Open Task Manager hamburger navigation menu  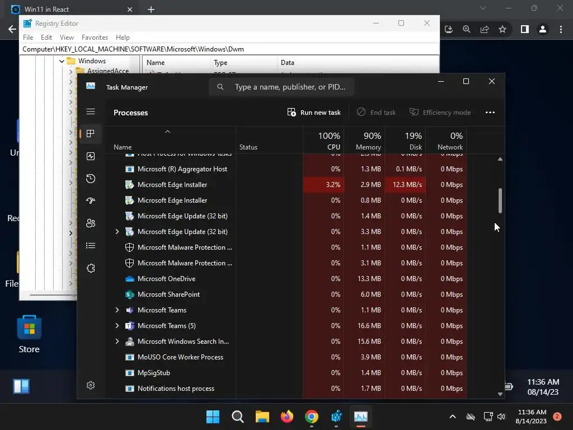[x=91, y=112]
